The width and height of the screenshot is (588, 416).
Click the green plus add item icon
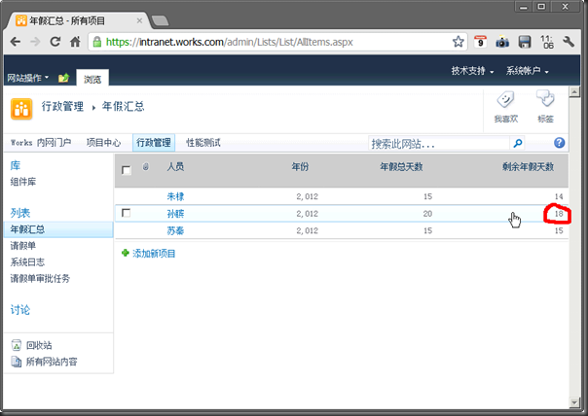pos(125,253)
